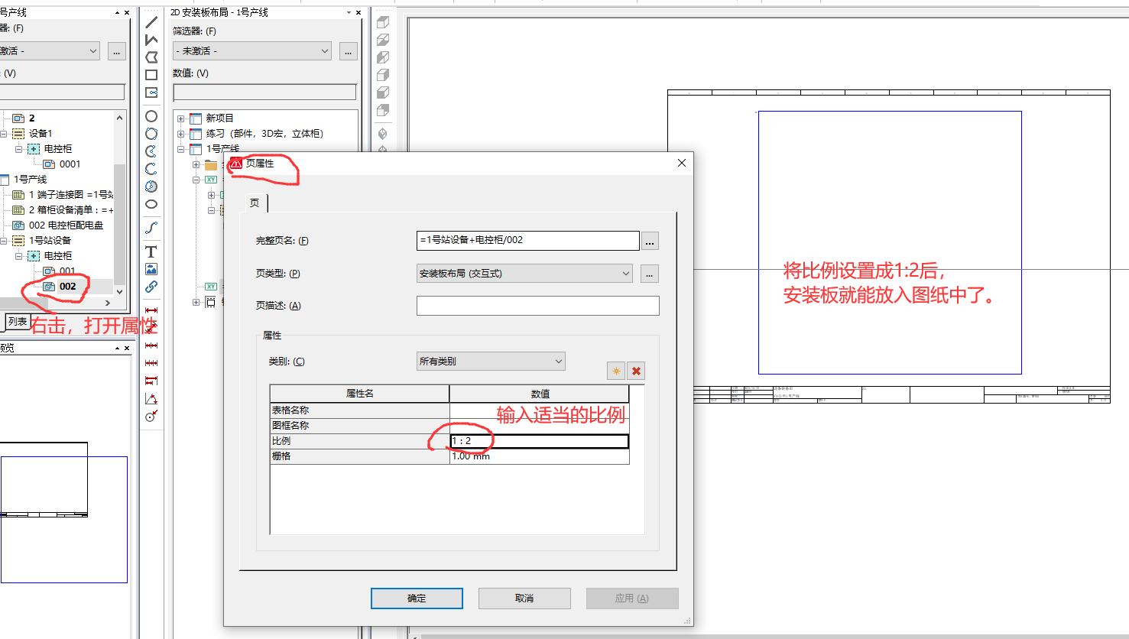Switch to the 页 tab in the dialog
The height and width of the screenshot is (639, 1129).
point(255,203)
